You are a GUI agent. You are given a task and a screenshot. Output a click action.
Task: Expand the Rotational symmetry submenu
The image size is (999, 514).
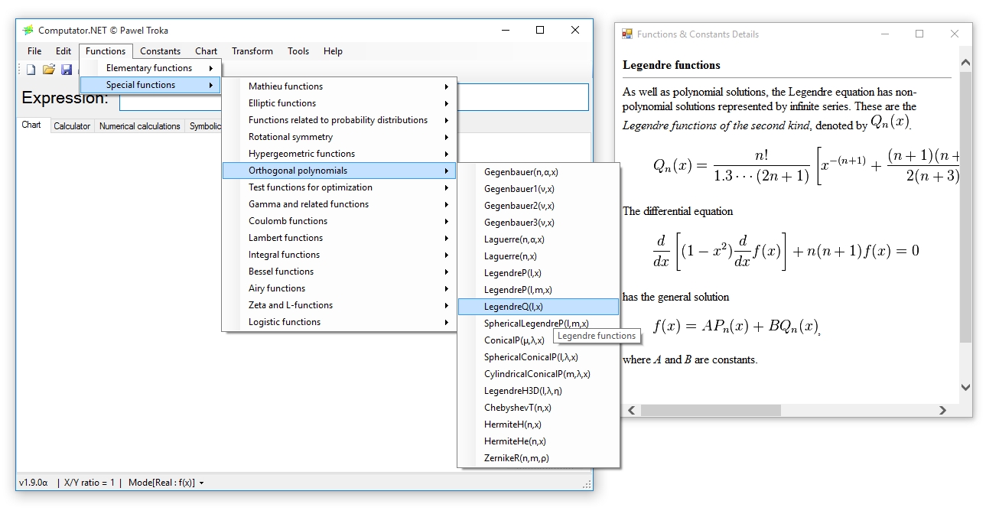tap(339, 137)
